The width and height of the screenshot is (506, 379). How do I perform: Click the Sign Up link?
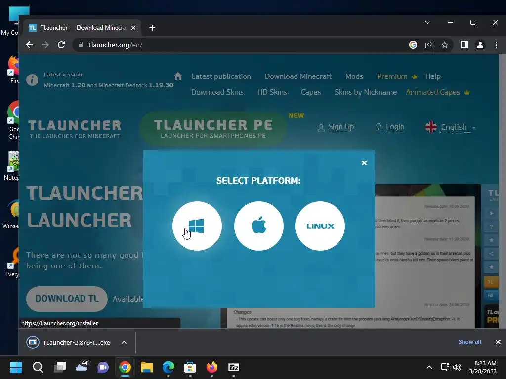341,127
